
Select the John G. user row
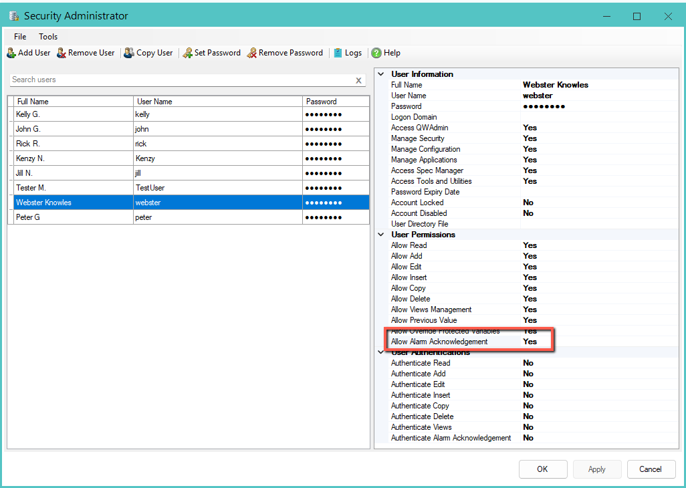[189, 129]
